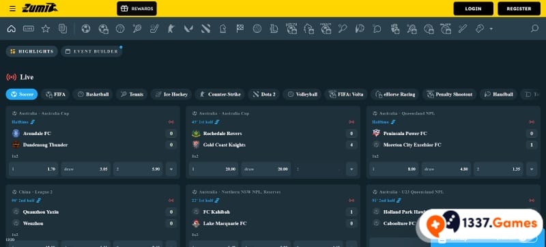Select the eHorse Racing icon in sports bar
Image resolution: width=546 pixels, height=247 pixels.
tap(309, 29)
